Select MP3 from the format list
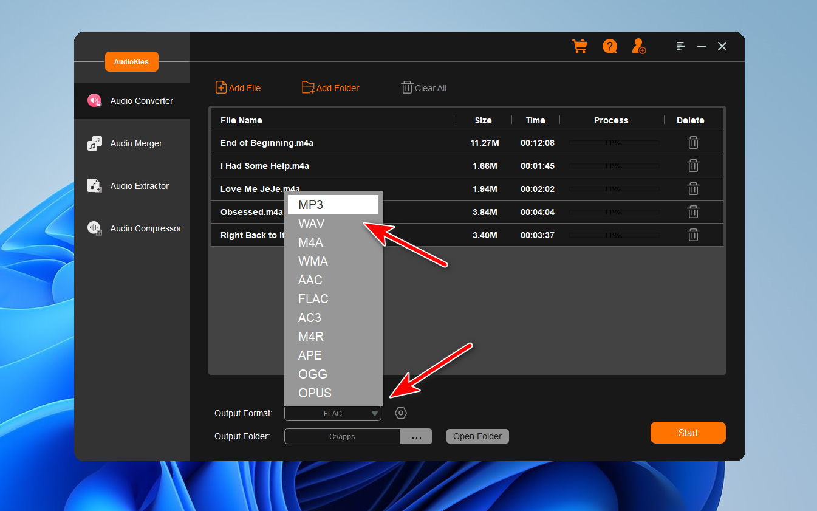This screenshot has height=511, width=817. 333,205
